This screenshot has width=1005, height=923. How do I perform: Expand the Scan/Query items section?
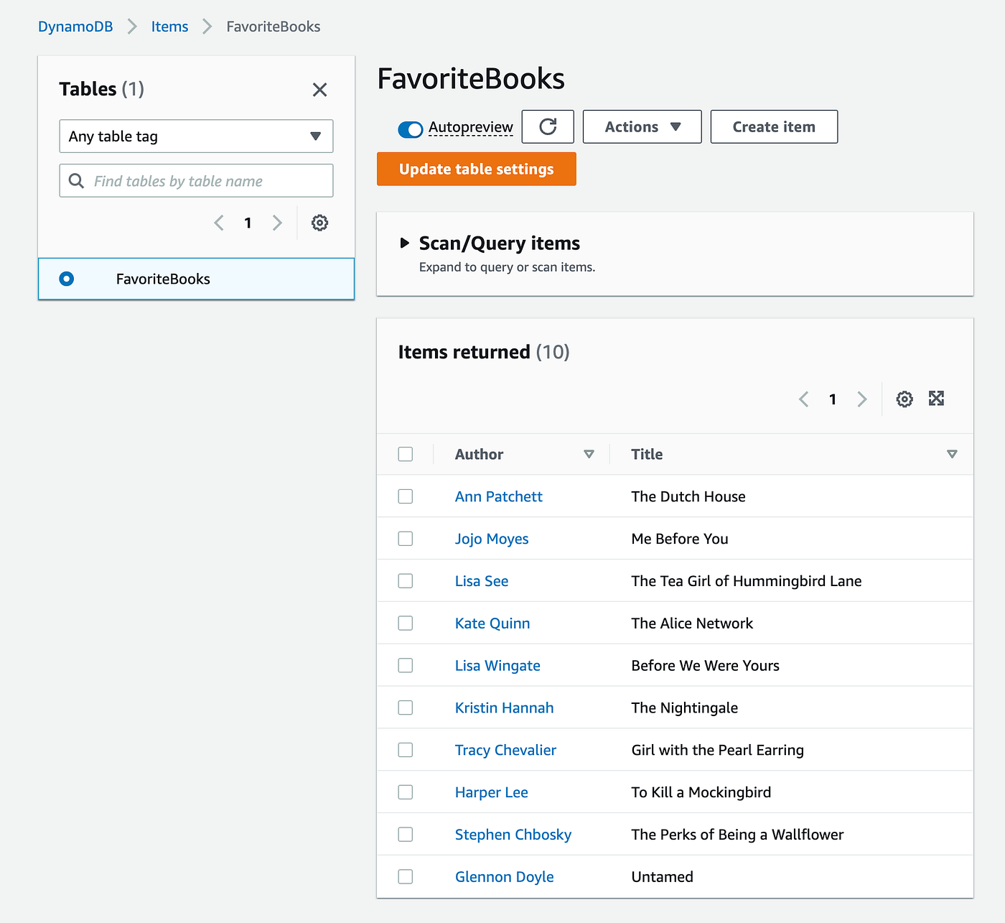(x=405, y=243)
